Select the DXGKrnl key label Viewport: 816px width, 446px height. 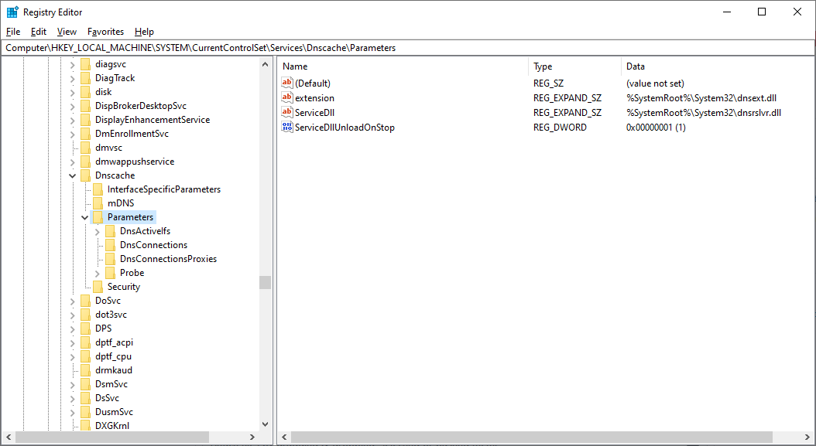click(x=112, y=426)
